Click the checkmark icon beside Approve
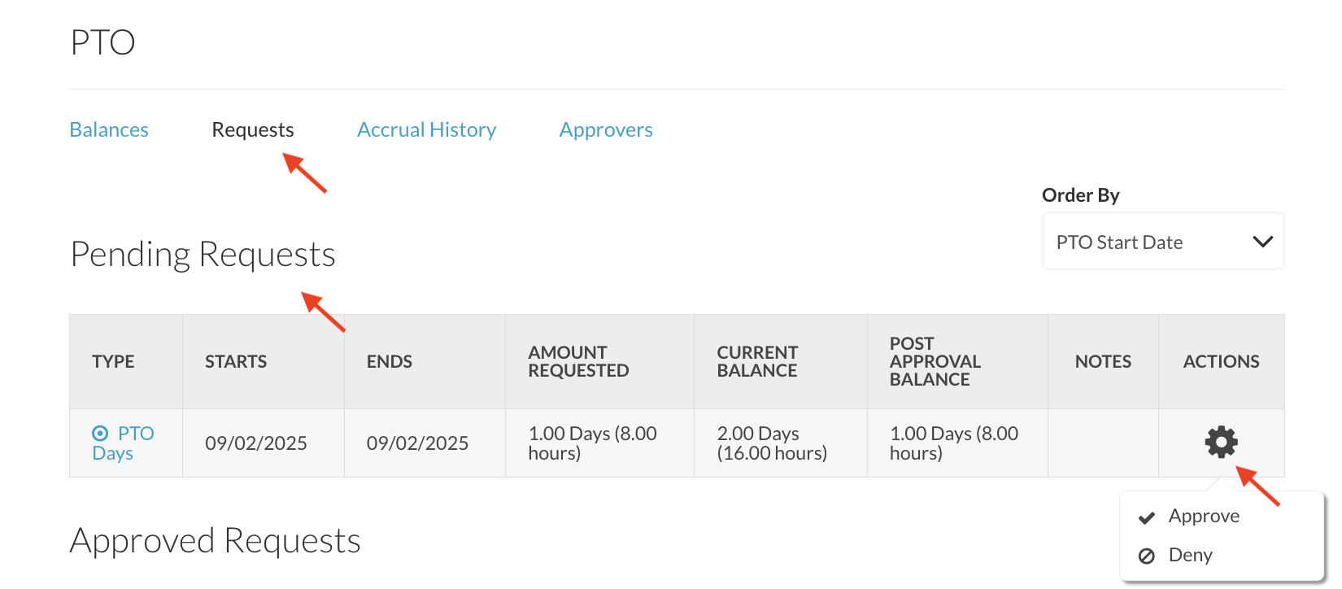The width and height of the screenshot is (1342, 589). click(x=1147, y=517)
